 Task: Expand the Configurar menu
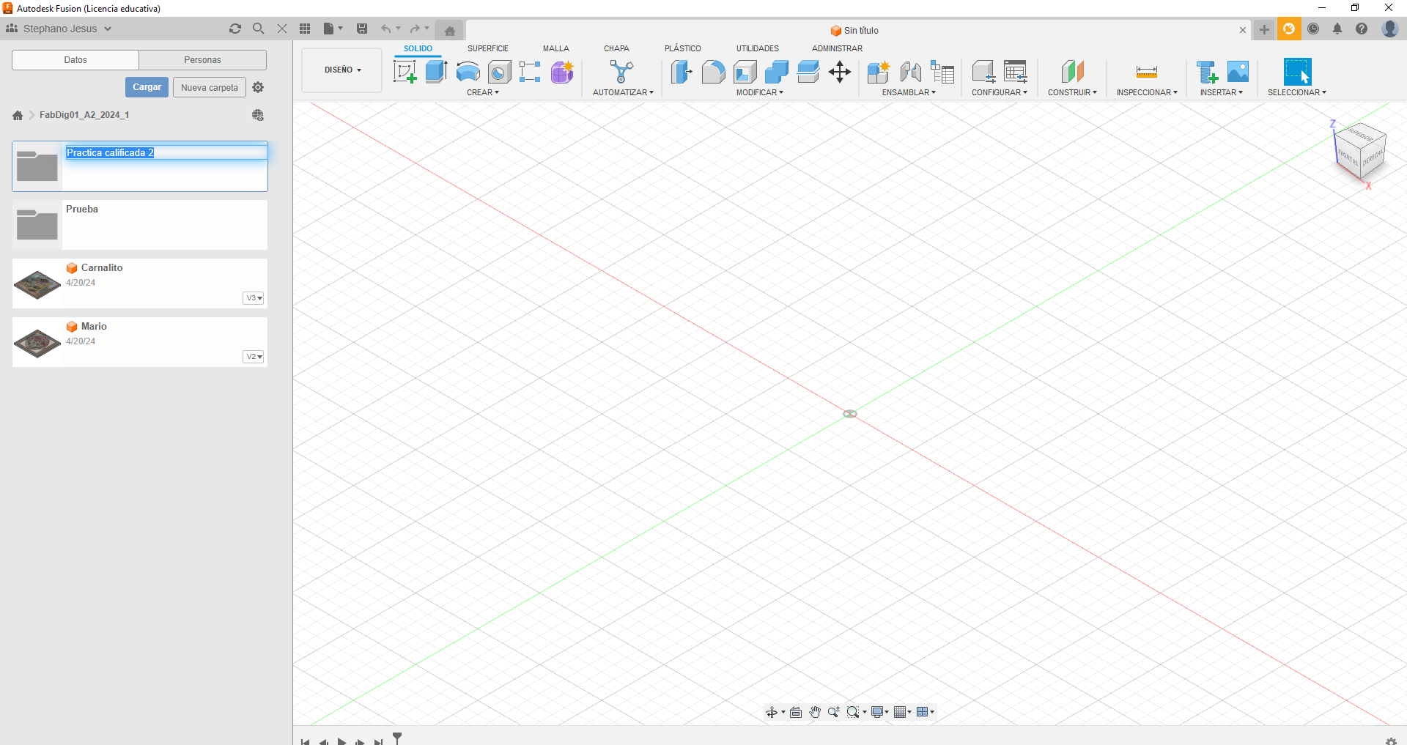[1000, 92]
